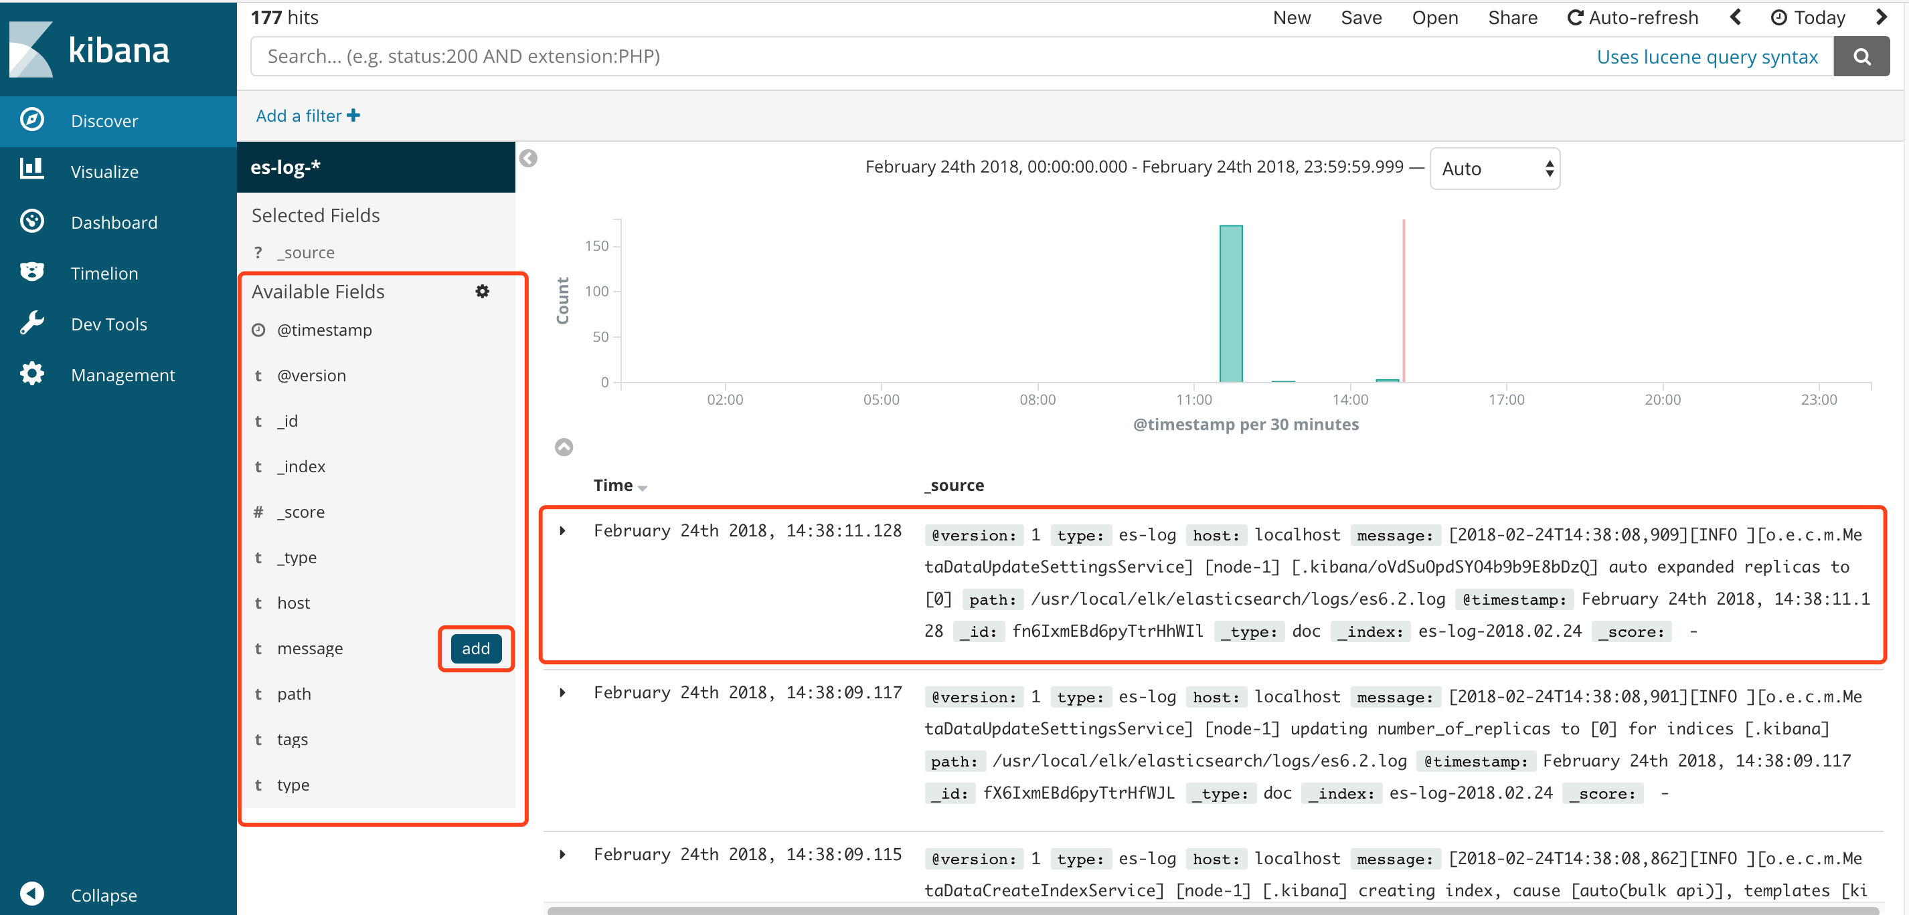Image resolution: width=1909 pixels, height=915 pixels.
Task: Open the Management gear icon
Action: pos(32,374)
